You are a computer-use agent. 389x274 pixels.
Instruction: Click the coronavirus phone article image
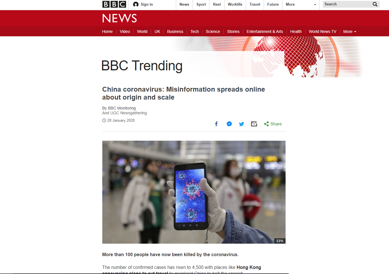(x=194, y=192)
